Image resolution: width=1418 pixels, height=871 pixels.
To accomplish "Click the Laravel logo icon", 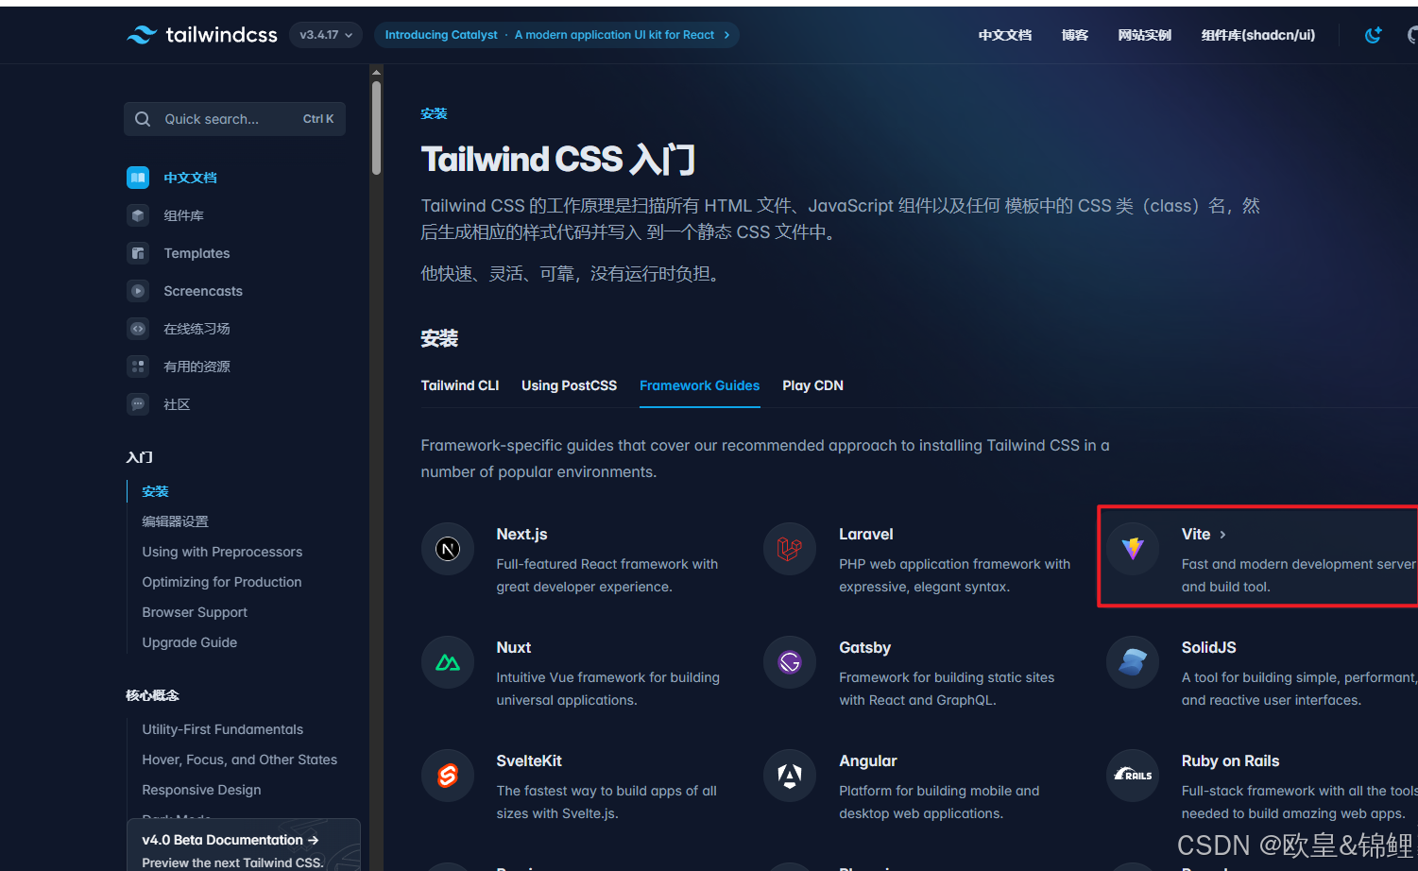I will point(790,549).
